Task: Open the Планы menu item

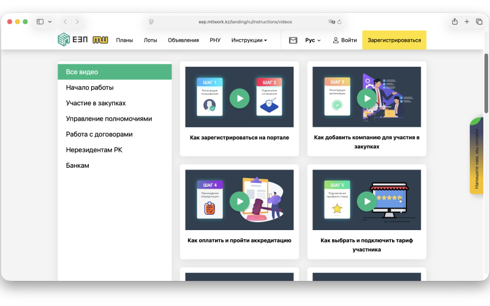Action: pyautogui.click(x=124, y=40)
